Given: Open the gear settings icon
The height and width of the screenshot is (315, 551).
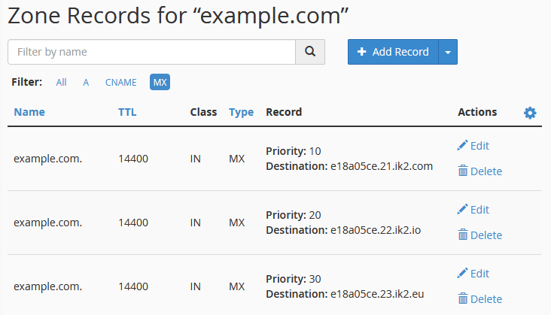Looking at the screenshot, I should [530, 113].
